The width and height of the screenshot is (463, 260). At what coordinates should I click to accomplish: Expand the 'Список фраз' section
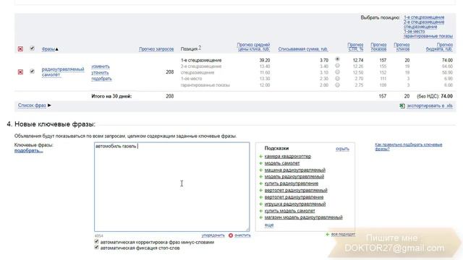tap(35, 105)
